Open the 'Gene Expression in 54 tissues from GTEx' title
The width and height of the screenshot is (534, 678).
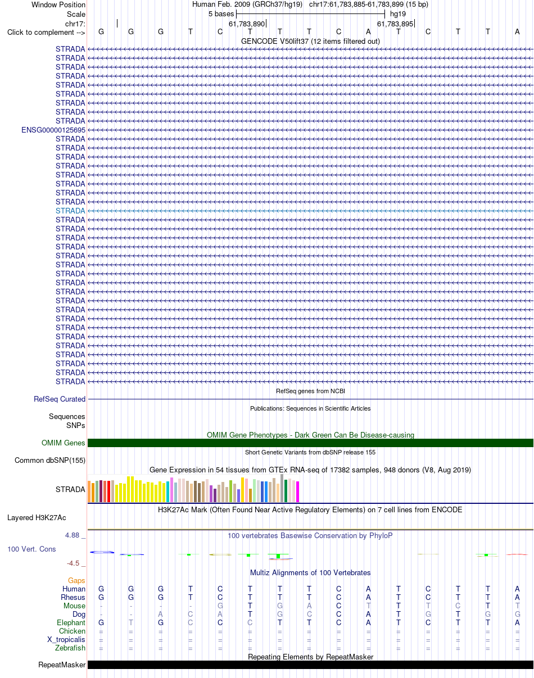pos(310,470)
